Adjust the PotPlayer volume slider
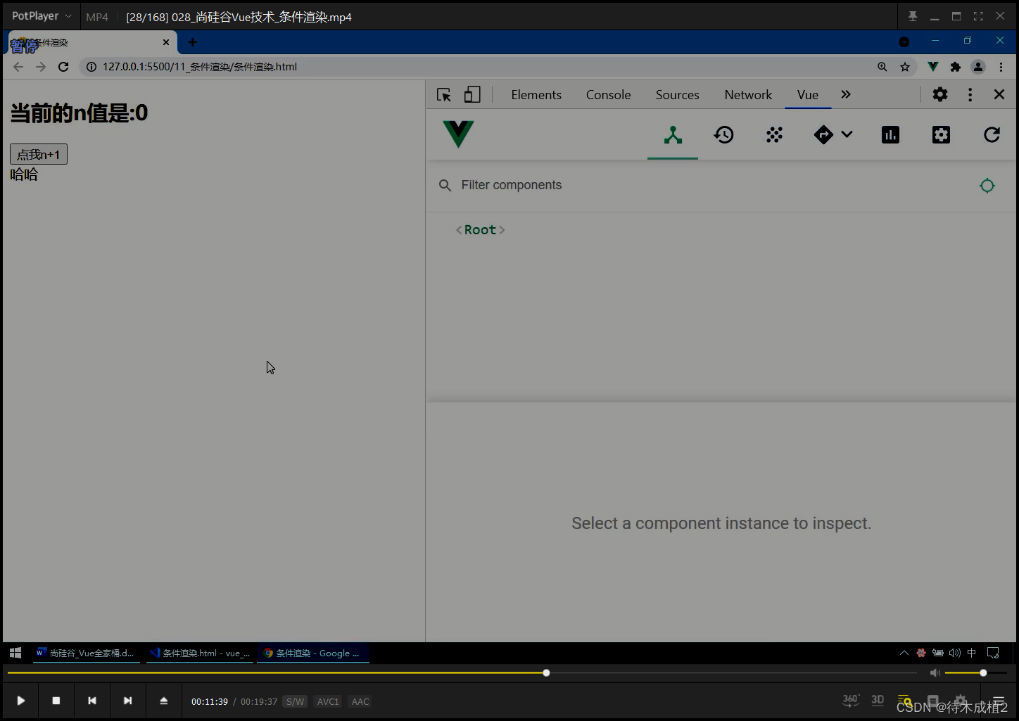The width and height of the screenshot is (1019, 721). coord(975,673)
